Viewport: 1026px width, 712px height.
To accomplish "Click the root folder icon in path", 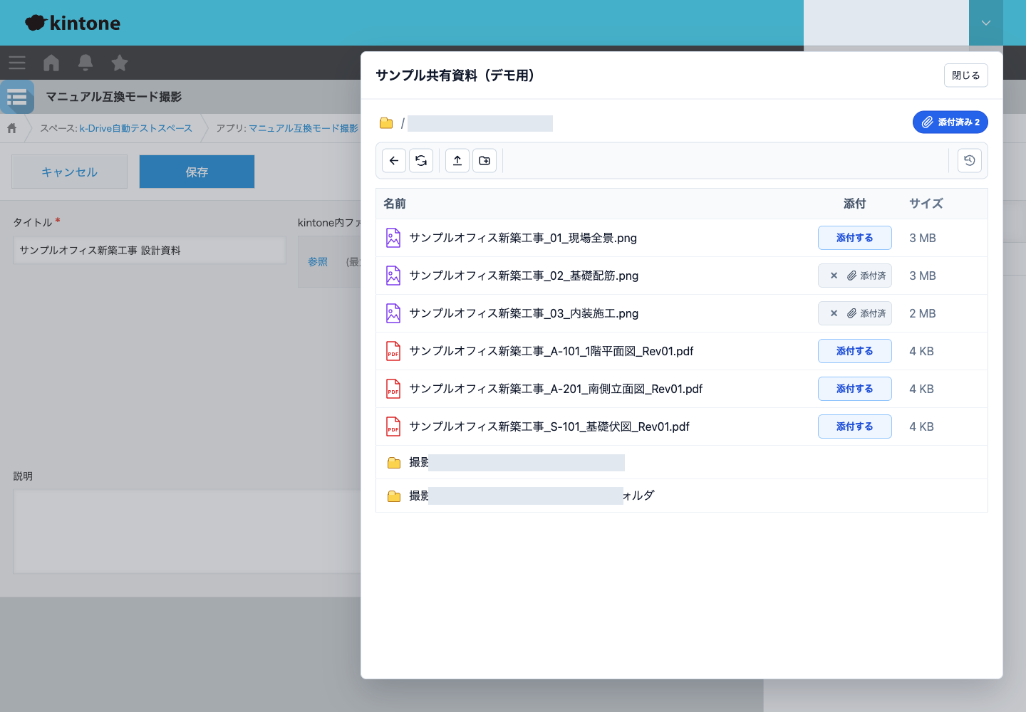I will coord(386,123).
